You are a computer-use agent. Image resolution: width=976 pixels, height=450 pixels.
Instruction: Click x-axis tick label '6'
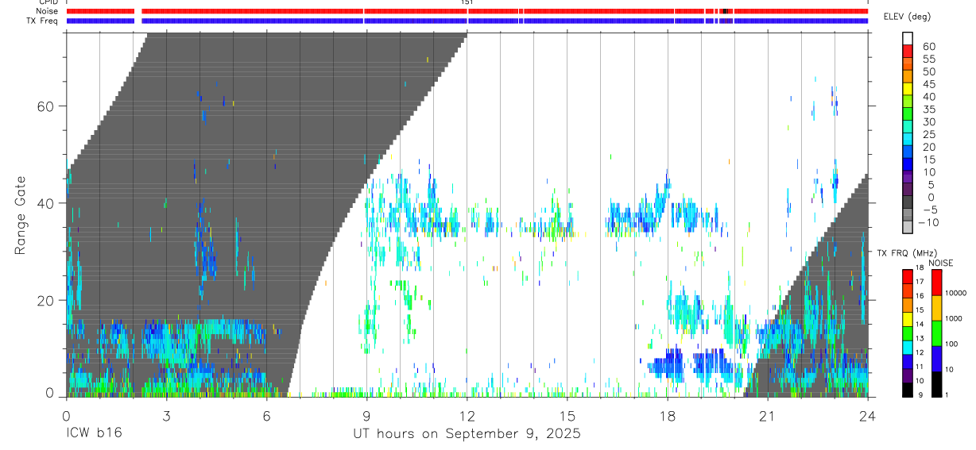click(x=266, y=416)
